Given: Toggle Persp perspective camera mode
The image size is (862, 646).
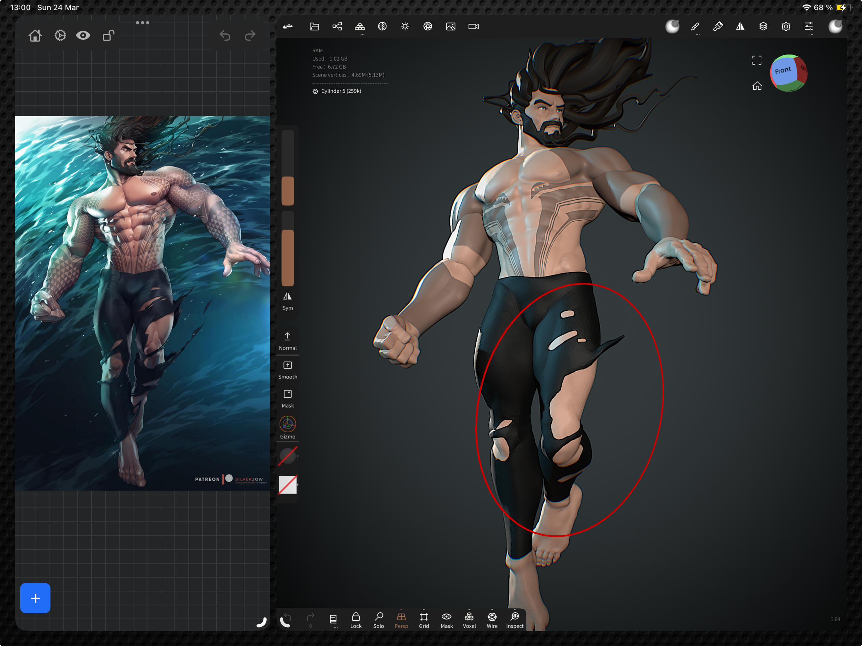Looking at the screenshot, I should point(401,619).
